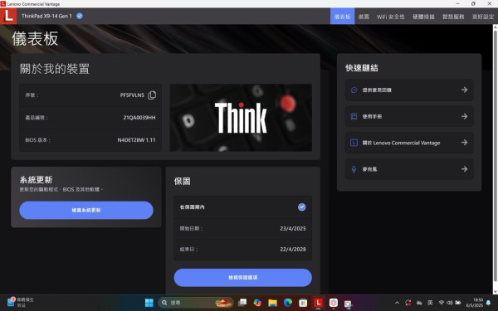Open the 智慧服務 smart services tab

pos(453,17)
